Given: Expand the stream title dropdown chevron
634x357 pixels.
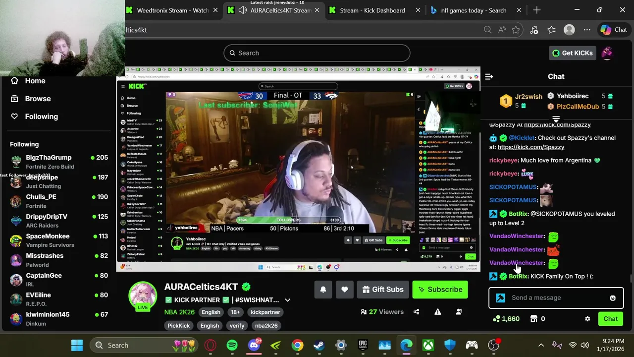Looking at the screenshot, I should [287, 300].
